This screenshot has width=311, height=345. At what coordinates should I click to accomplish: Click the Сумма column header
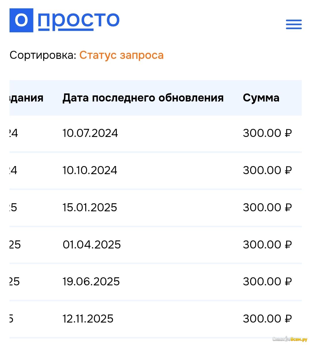(x=261, y=98)
